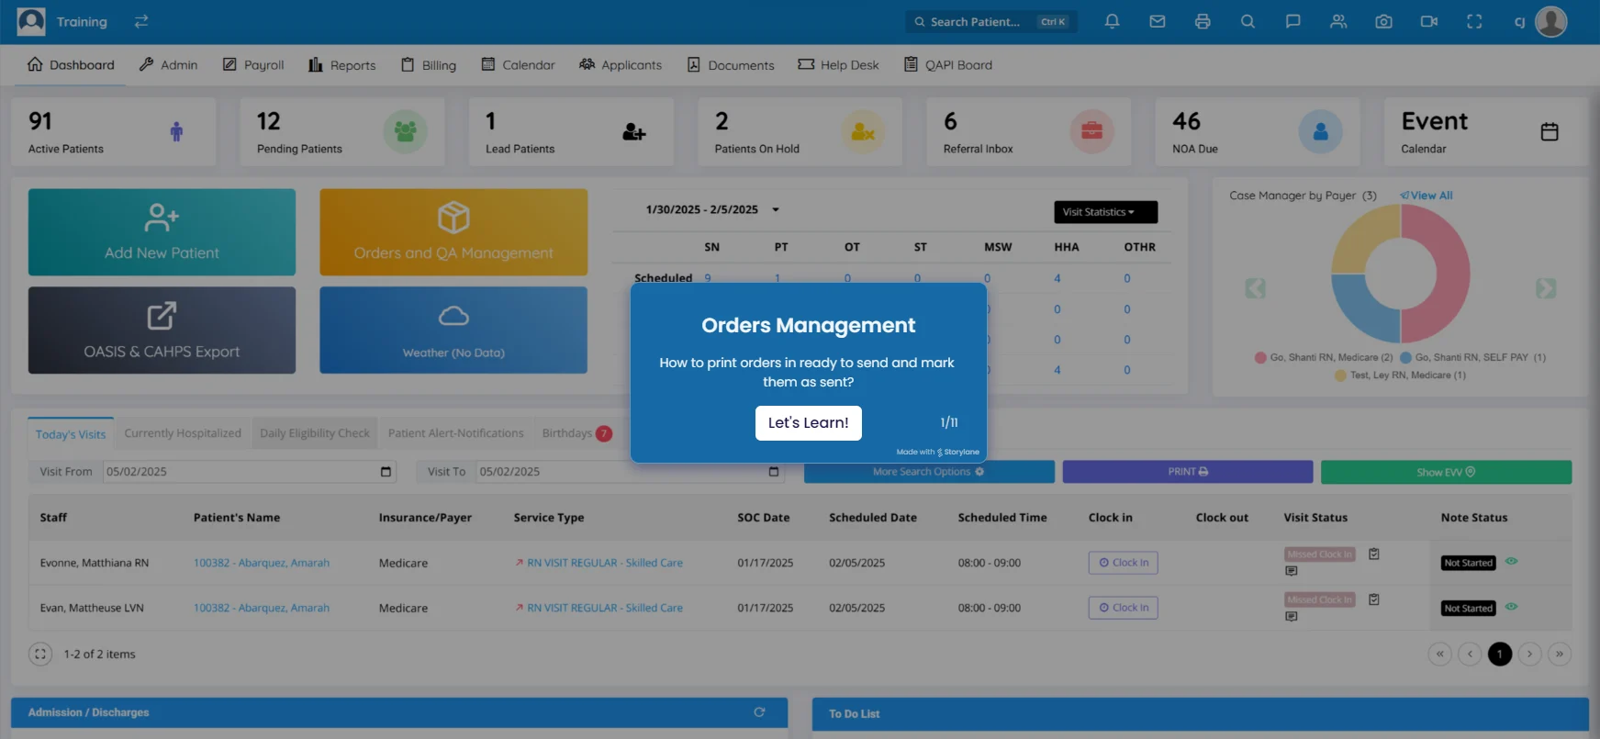Open the user profile avatar
Viewport: 1600px width, 739px height.
[x=1550, y=21]
